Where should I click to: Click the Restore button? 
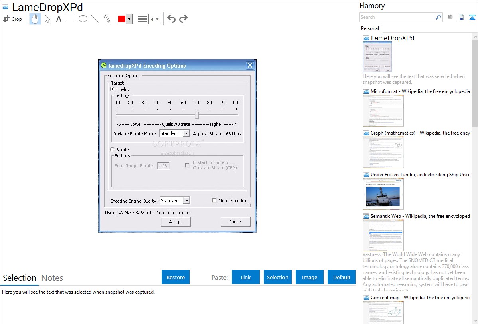click(x=176, y=277)
